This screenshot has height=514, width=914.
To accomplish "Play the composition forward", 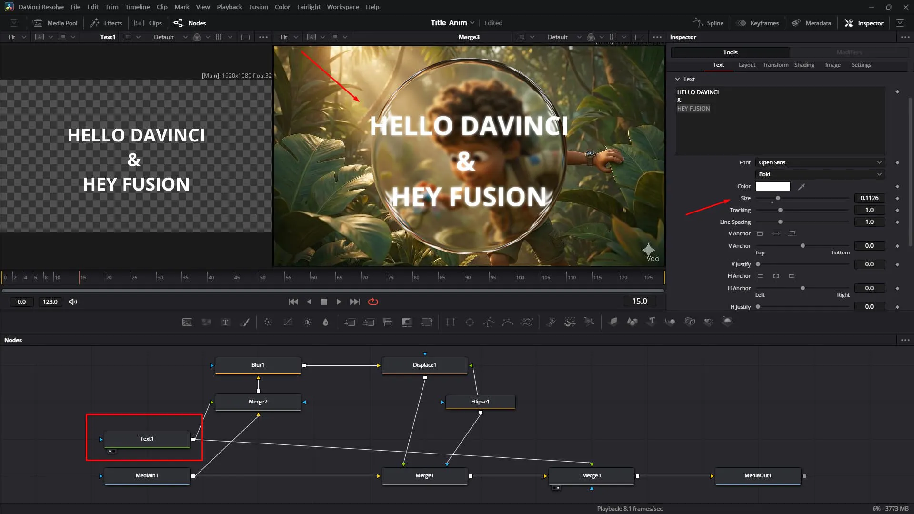I will 339,302.
